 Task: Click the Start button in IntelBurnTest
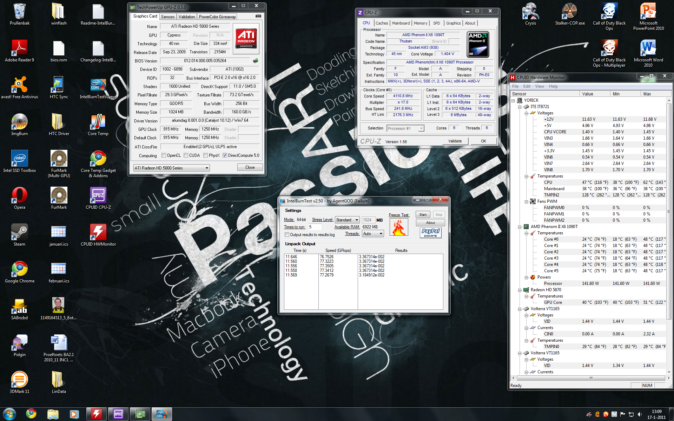[x=423, y=214]
